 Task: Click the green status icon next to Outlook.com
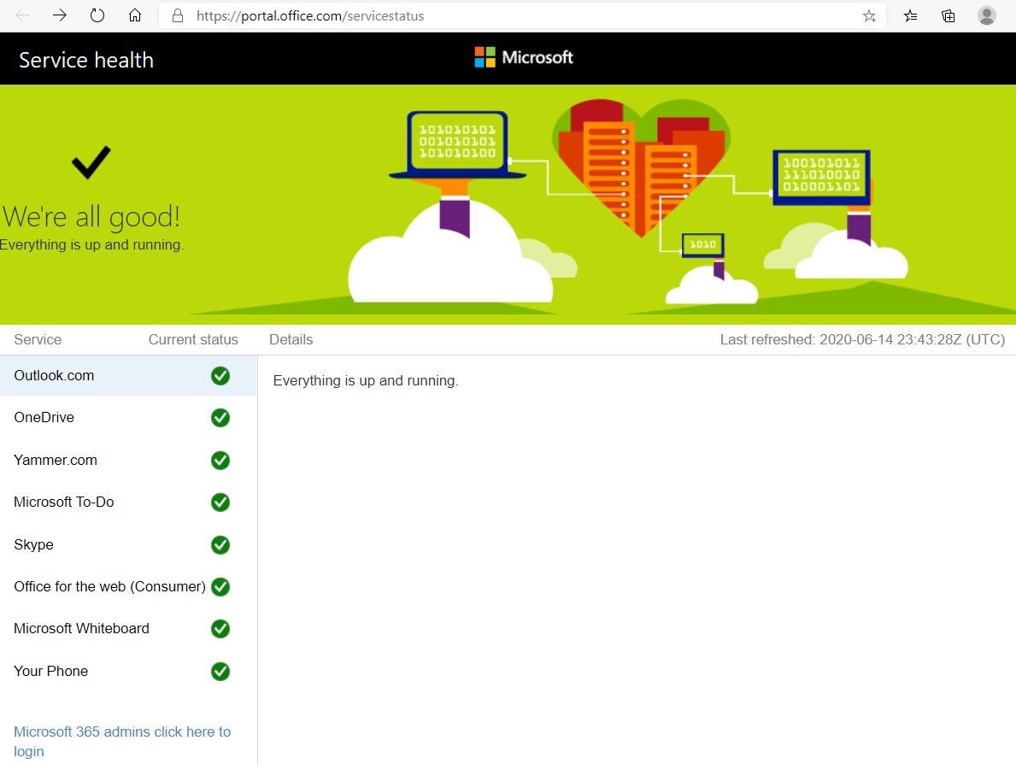pos(220,375)
